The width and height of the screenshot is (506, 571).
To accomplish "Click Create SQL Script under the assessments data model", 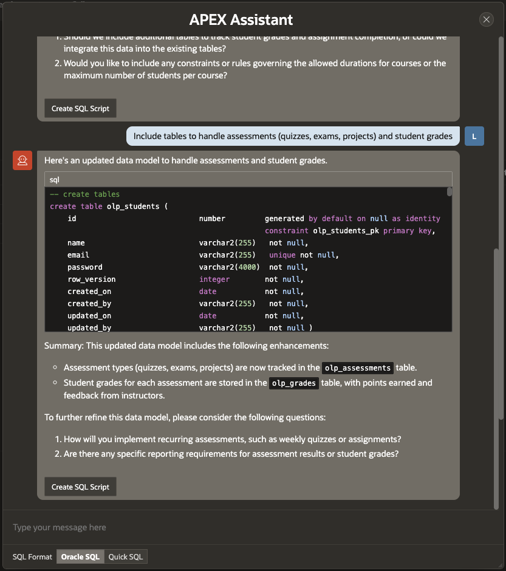I will [x=80, y=487].
